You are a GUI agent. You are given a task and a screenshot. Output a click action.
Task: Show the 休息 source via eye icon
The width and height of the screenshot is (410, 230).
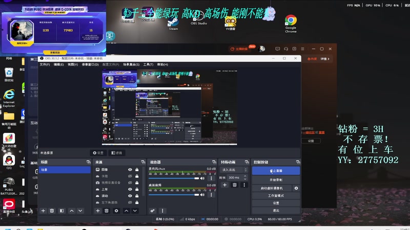click(x=130, y=176)
